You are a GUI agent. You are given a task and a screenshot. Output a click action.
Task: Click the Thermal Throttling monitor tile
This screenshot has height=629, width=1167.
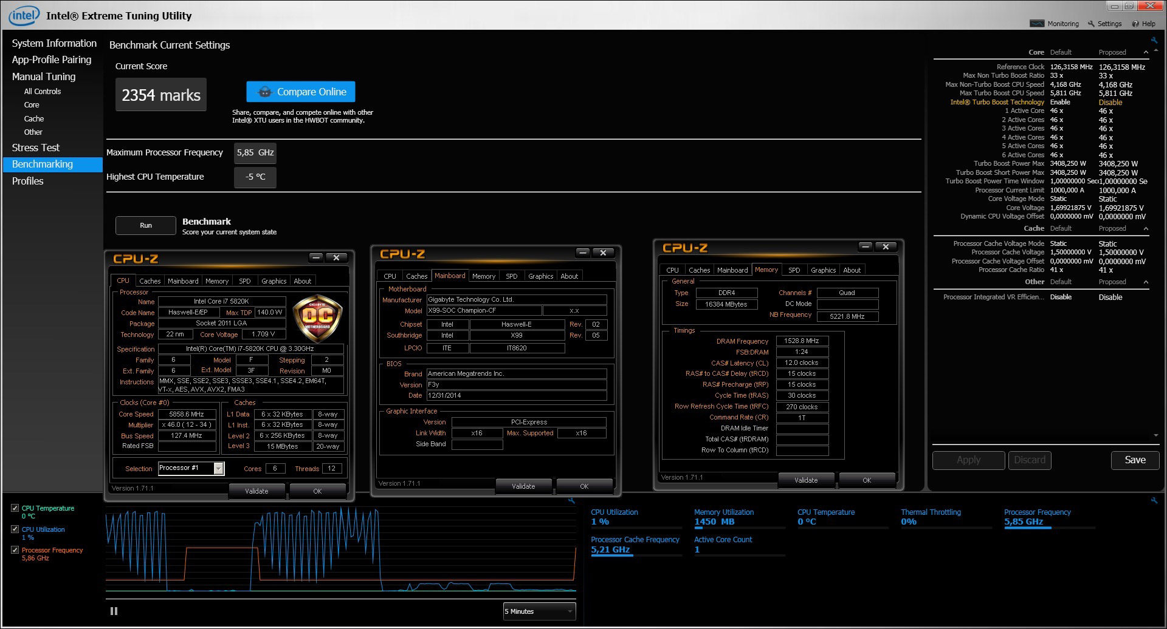946,517
